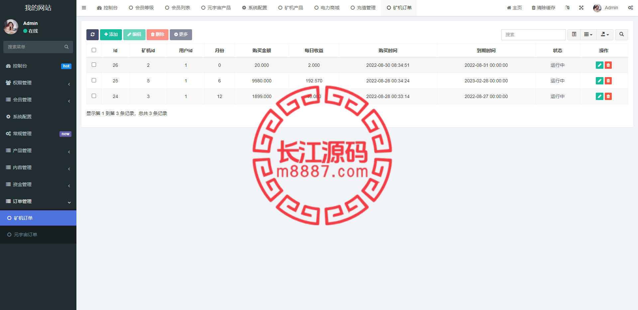
Task: Switch to 控制台 tab
Action: 107,8
